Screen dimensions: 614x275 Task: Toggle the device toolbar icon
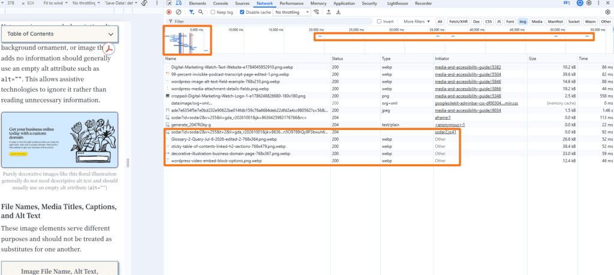pyautogui.click(x=177, y=4)
